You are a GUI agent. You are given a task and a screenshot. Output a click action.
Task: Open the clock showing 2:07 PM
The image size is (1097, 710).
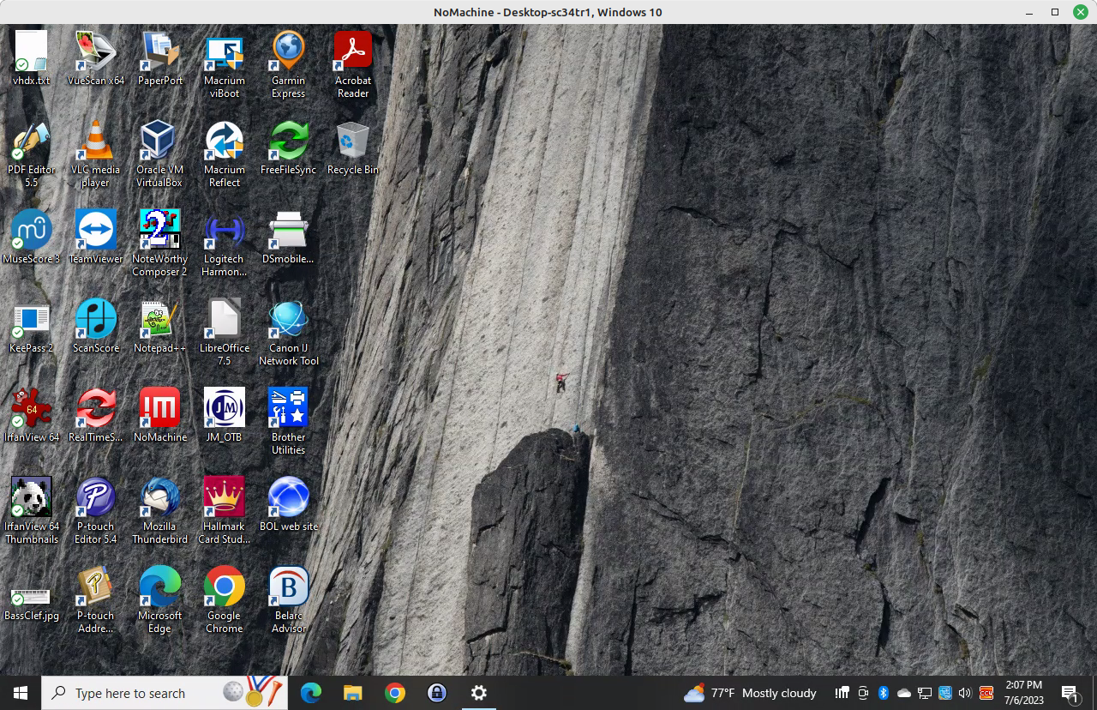[x=1024, y=693]
